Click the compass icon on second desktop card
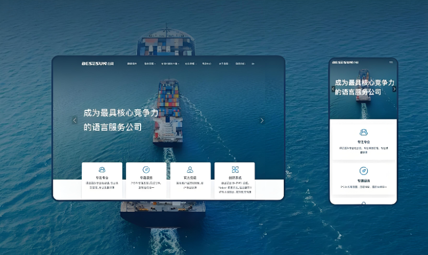The height and width of the screenshot is (255, 428). click(146, 170)
